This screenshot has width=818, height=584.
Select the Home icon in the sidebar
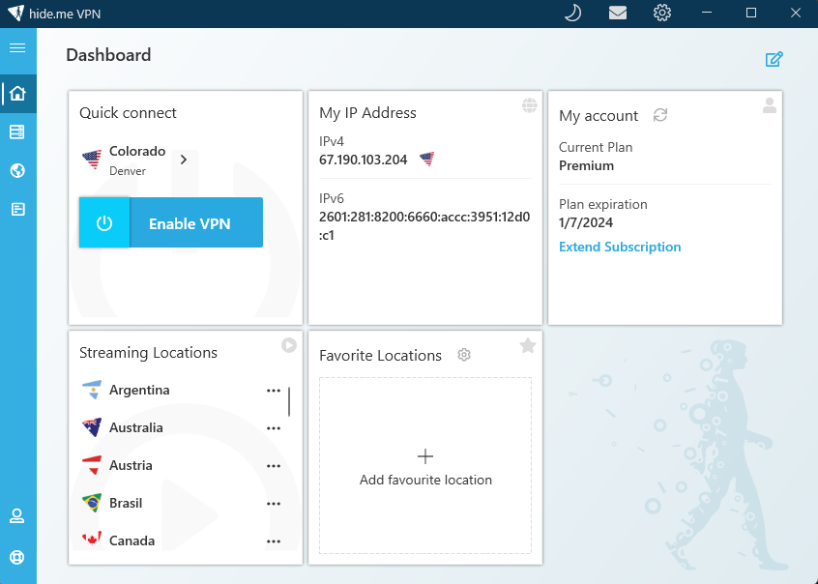17,94
